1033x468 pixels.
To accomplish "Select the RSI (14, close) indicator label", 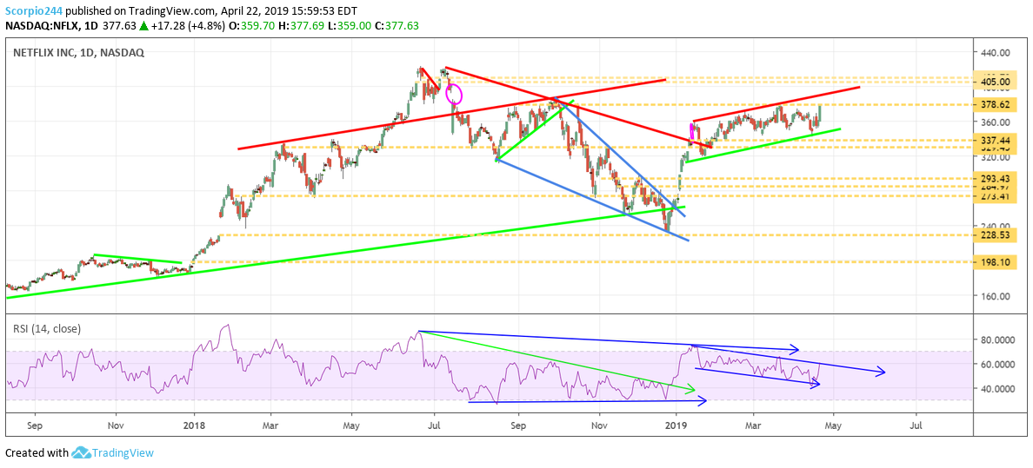I will pyautogui.click(x=49, y=326).
